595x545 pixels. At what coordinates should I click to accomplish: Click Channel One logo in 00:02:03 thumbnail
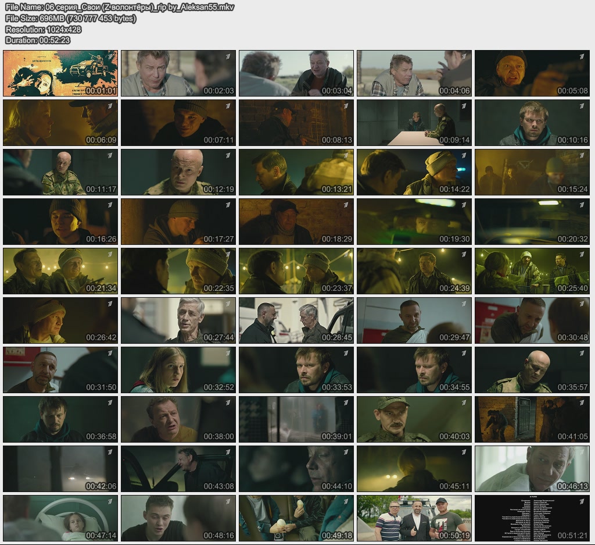click(x=228, y=56)
